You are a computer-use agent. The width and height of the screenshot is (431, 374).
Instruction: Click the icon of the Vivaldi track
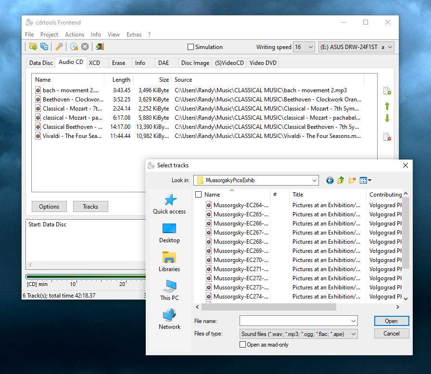(38, 136)
